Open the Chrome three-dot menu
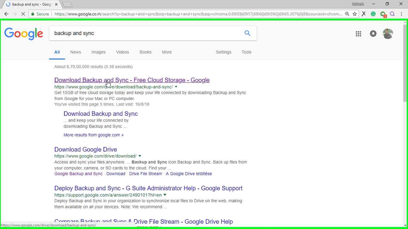The width and height of the screenshot is (408, 229). coord(402,14)
